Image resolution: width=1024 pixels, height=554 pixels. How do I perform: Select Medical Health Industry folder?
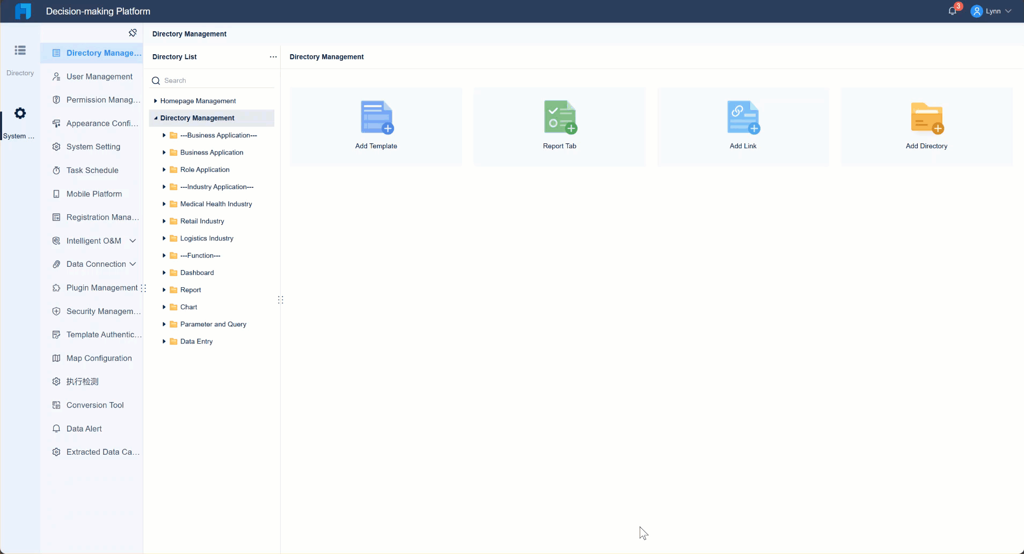point(211,204)
